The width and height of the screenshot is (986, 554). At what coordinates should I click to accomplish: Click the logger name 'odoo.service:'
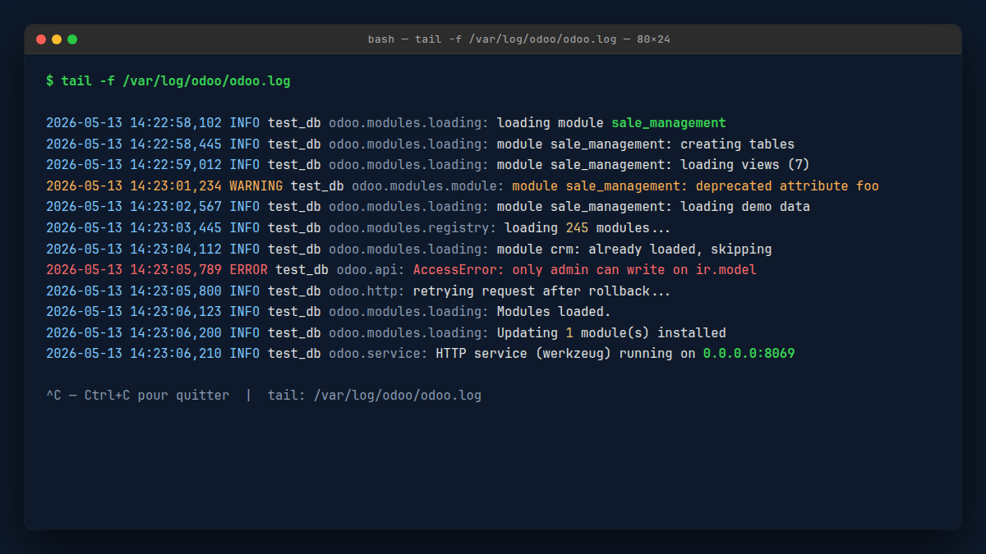pyautogui.click(x=379, y=354)
